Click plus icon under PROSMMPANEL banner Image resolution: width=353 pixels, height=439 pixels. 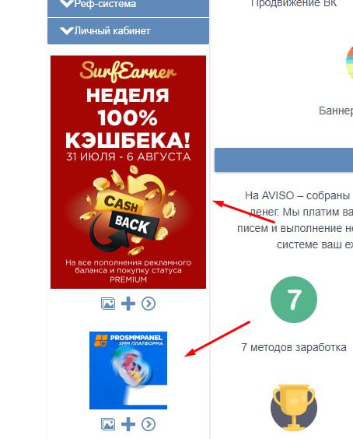pos(128,424)
